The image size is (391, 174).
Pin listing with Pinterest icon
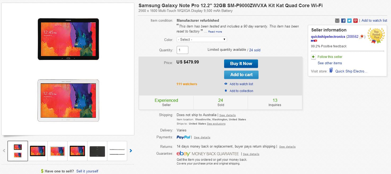(356, 21)
